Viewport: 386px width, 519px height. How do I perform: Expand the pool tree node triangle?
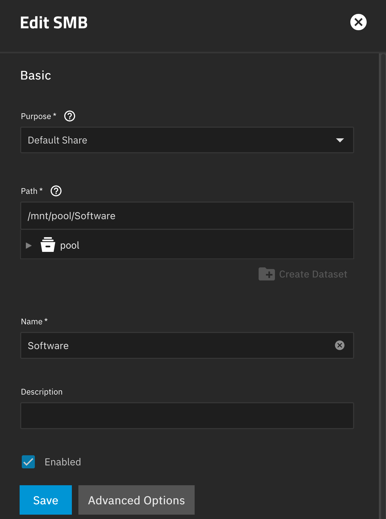[x=29, y=246]
